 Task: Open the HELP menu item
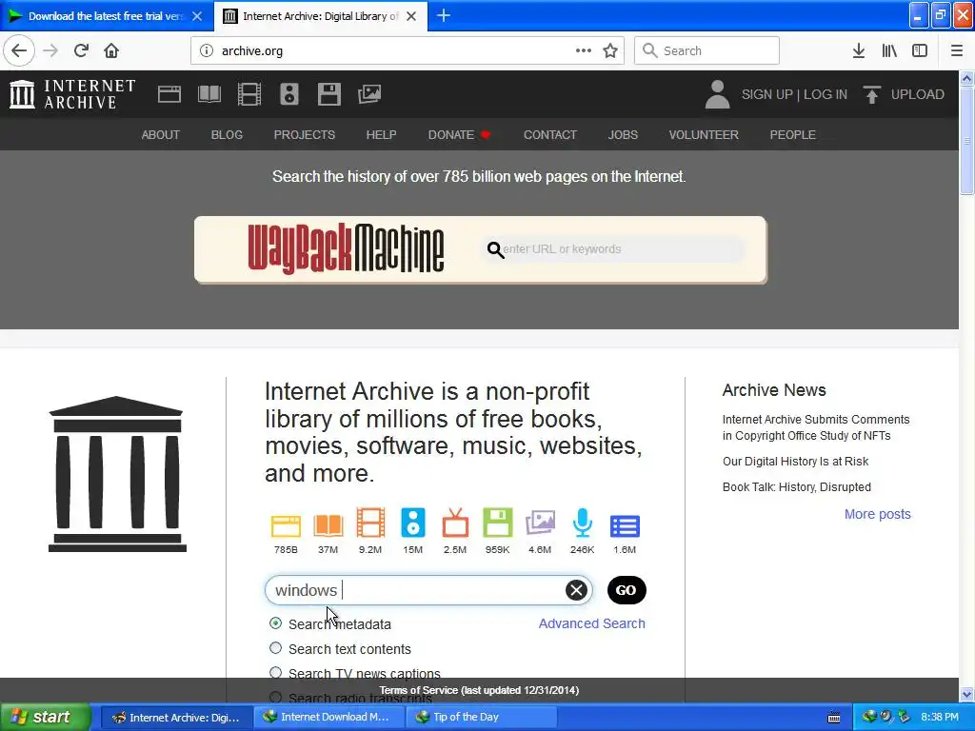click(x=381, y=135)
